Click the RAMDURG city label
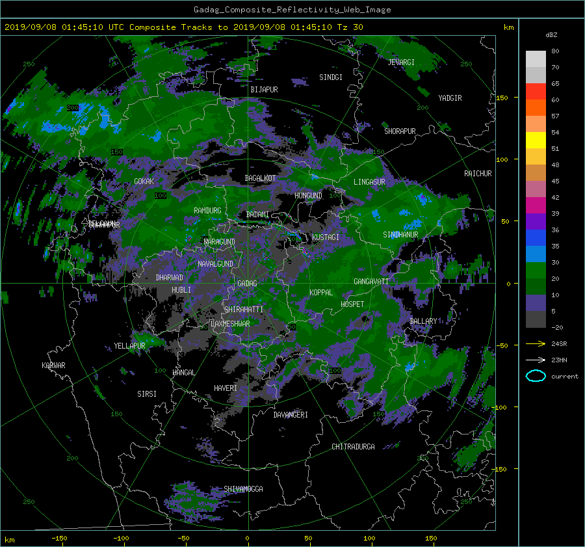 207,211
